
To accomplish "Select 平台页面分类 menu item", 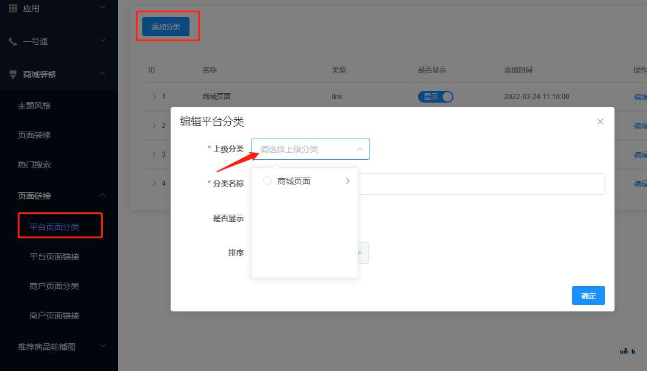I will 54,226.
